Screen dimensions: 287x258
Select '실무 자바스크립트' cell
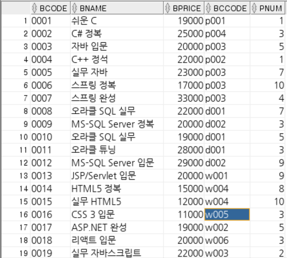tap(117, 253)
